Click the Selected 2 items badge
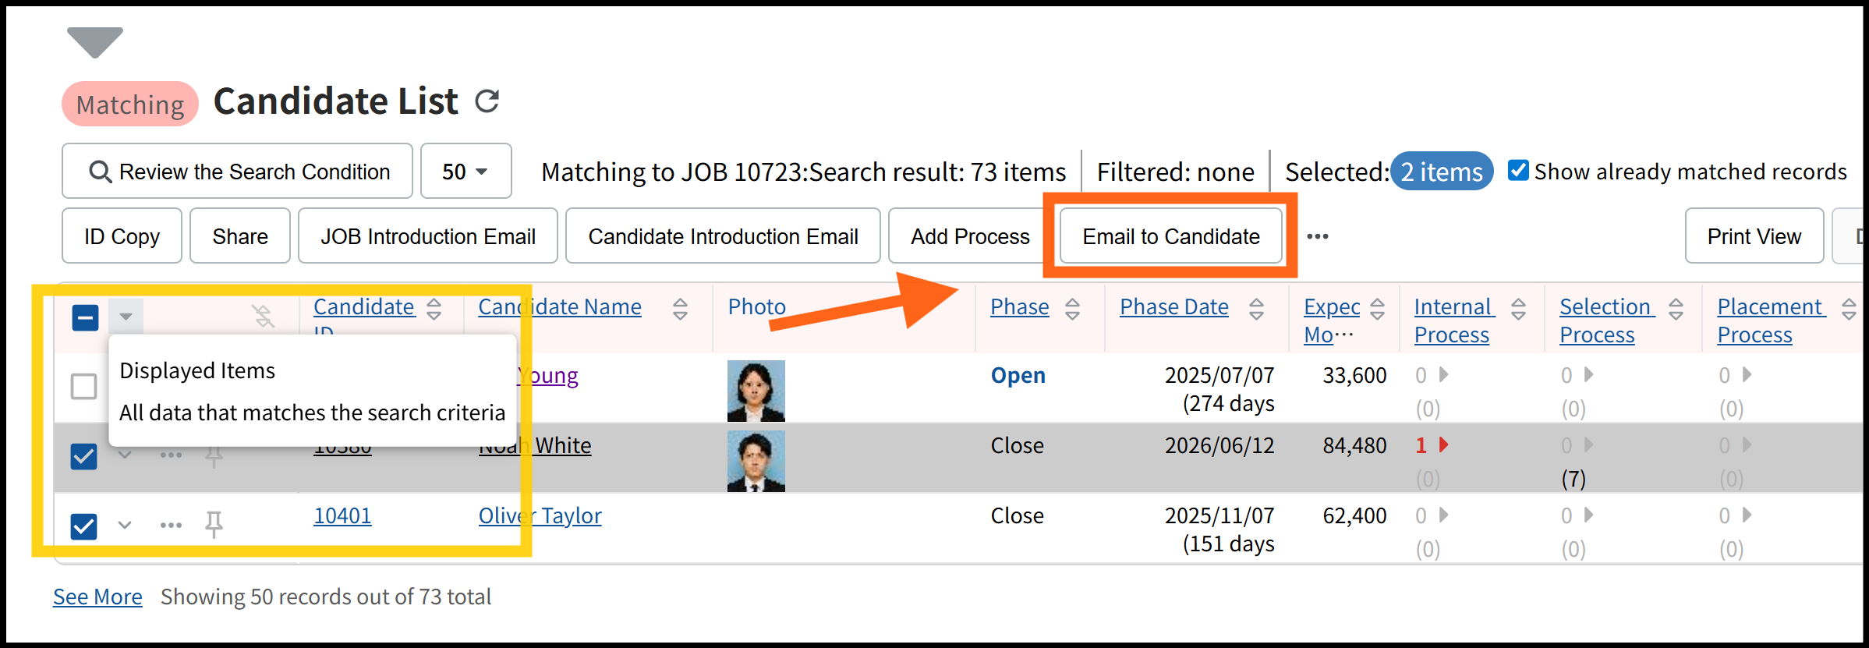Viewport: 1869px width, 648px height. [x=1441, y=172]
